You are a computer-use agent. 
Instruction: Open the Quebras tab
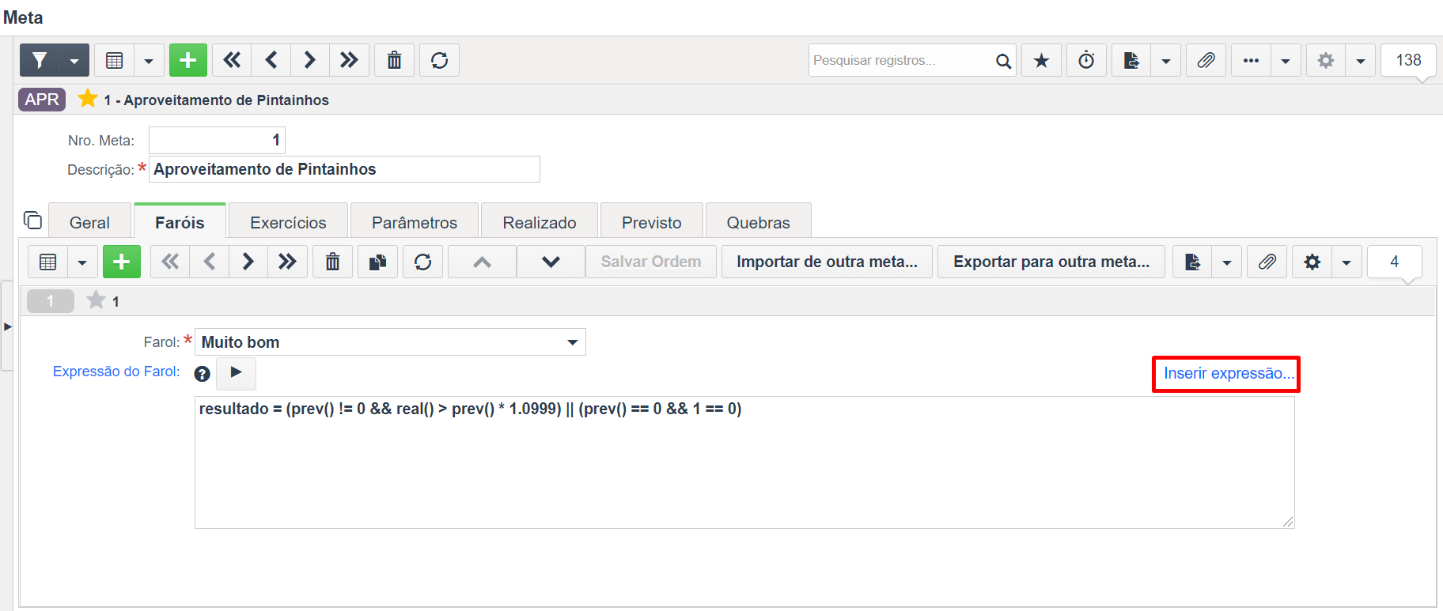[x=759, y=222]
